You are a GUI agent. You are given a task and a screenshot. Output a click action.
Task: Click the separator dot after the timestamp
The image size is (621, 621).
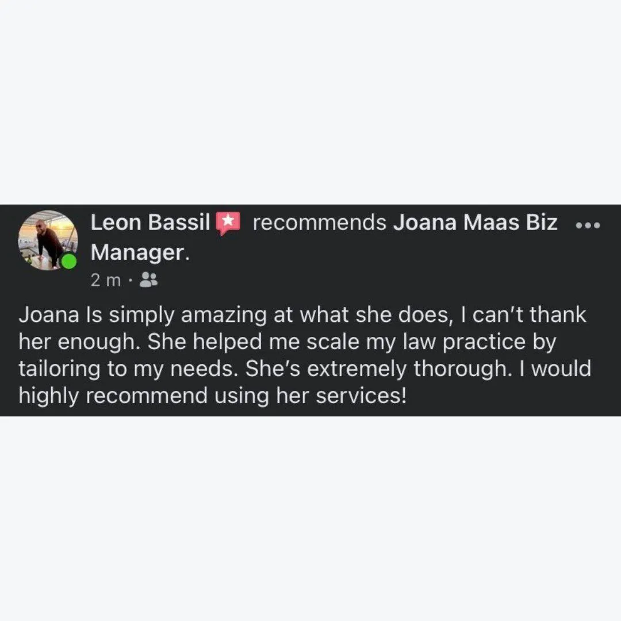(x=131, y=281)
